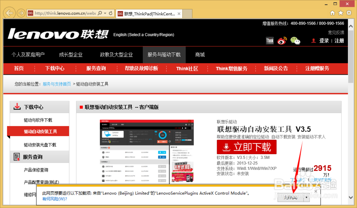The height and width of the screenshot is (208, 357).
Task: Open the 商城 store menu
Action: [x=200, y=54]
